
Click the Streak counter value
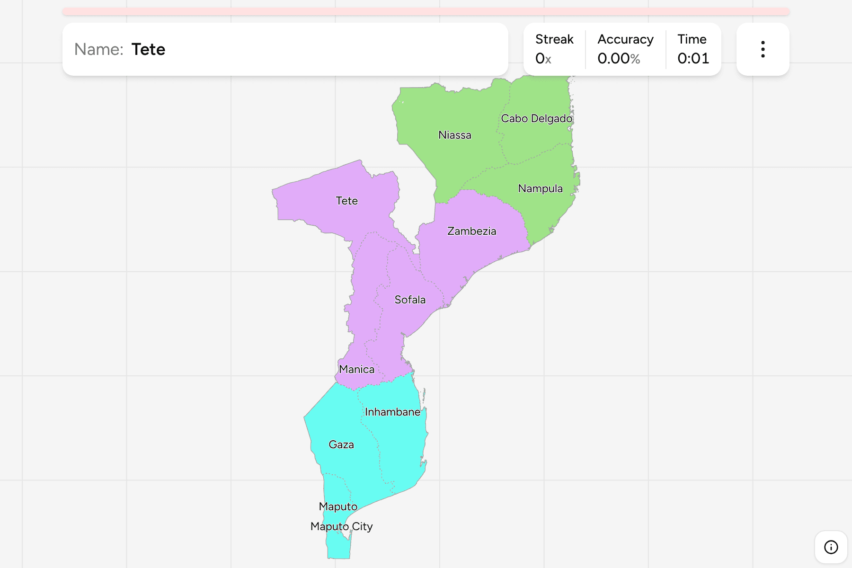(543, 58)
